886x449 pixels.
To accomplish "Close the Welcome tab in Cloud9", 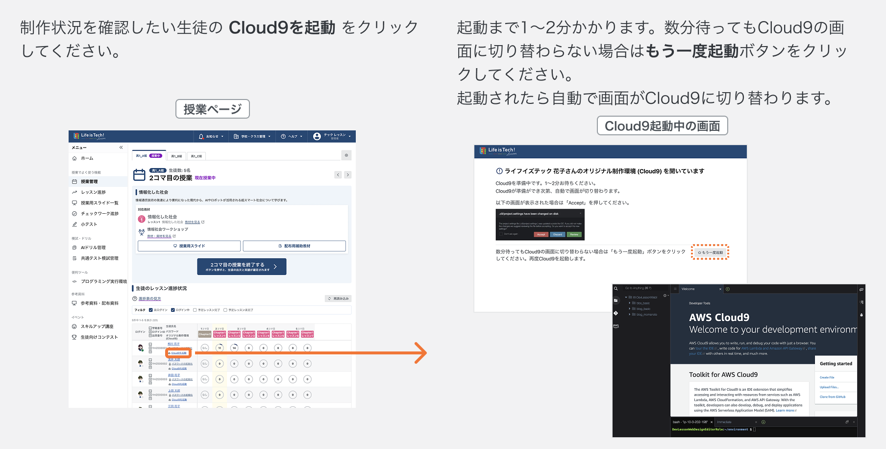I will pos(720,289).
